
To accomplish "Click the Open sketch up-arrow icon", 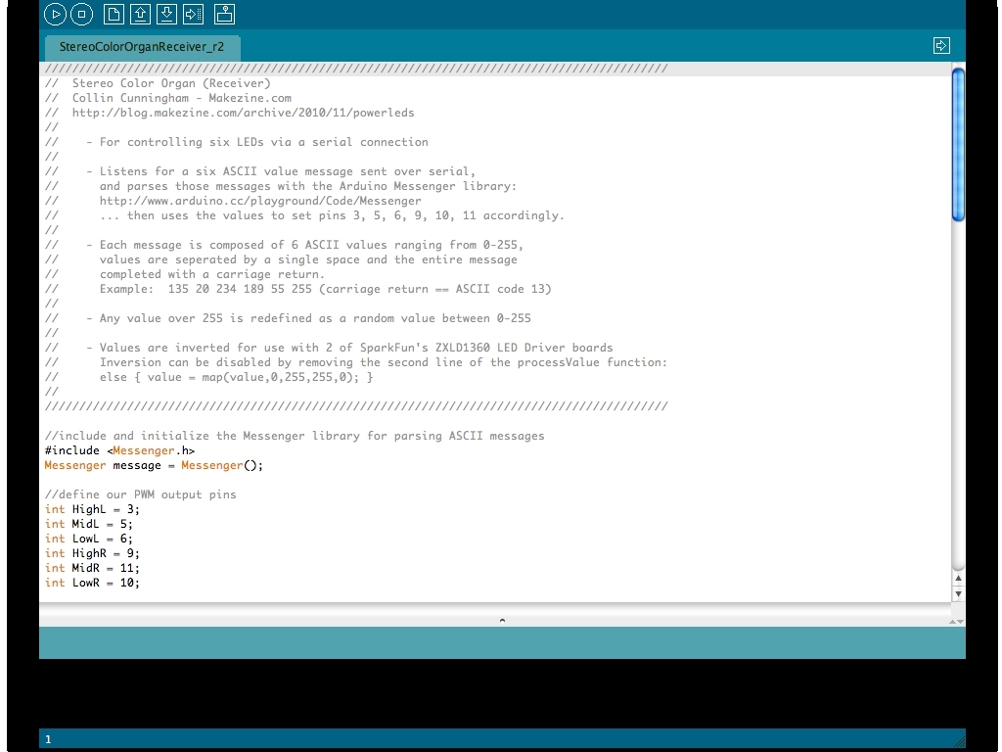I will 140,14.
